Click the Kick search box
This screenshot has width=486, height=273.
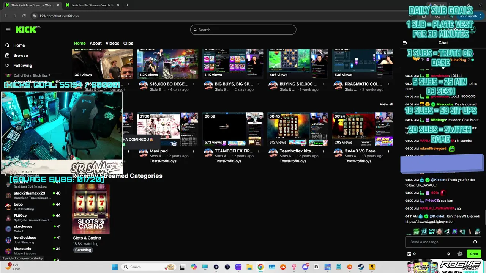pyautogui.click(x=243, y=30)
